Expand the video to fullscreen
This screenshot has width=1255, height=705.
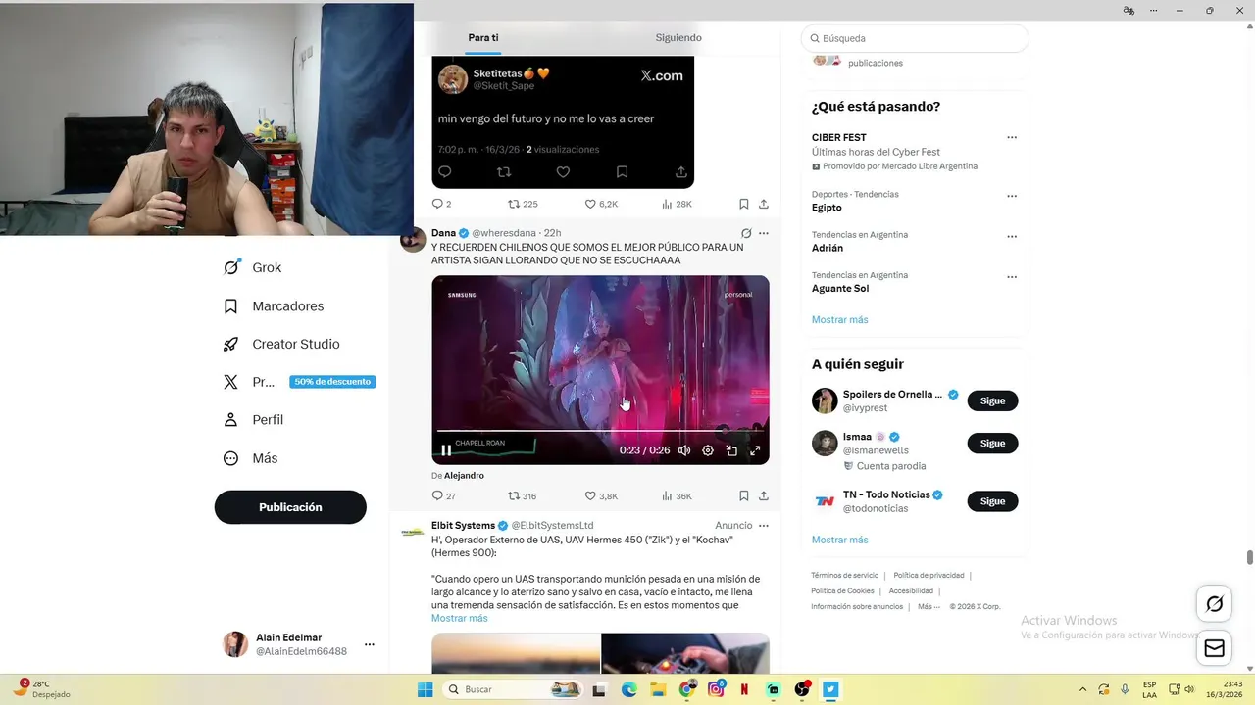tap(755, 450)
